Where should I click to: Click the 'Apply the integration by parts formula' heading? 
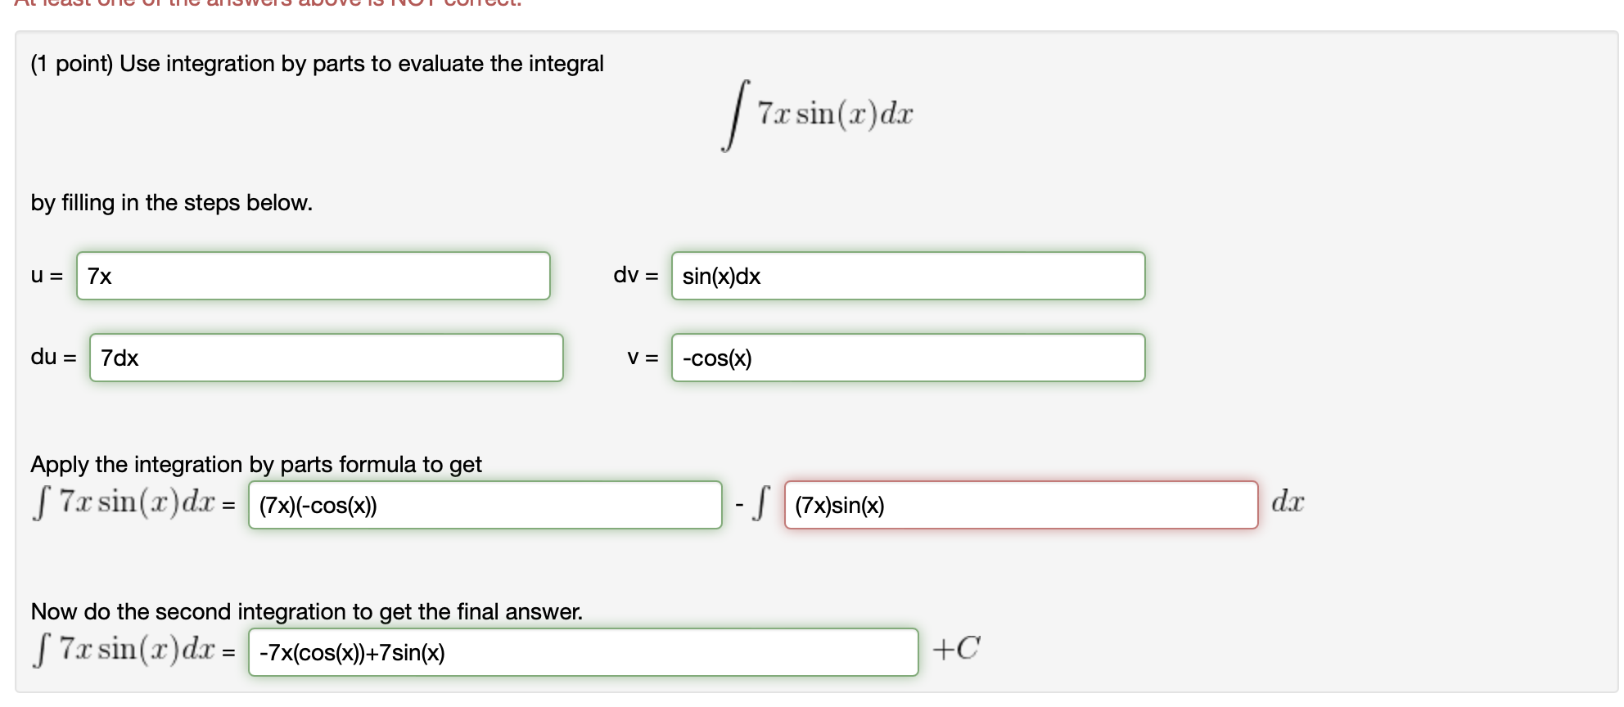coord(257,463)
